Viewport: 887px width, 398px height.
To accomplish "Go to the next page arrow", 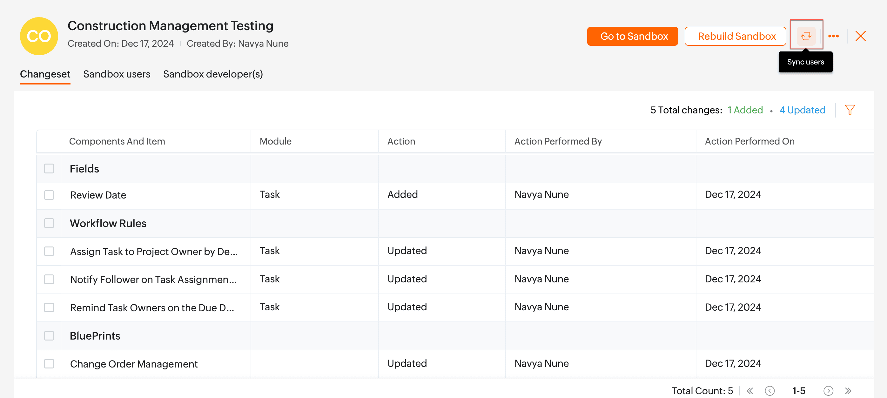I will click(828, 390).
